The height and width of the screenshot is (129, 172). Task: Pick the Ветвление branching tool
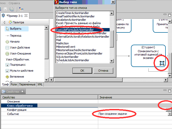coord(17,77)
